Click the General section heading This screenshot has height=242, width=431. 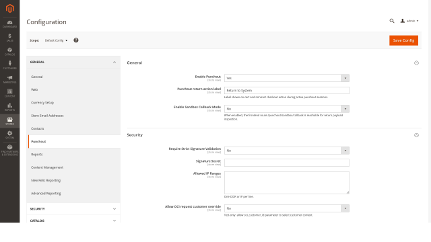[x=135, y=63]
